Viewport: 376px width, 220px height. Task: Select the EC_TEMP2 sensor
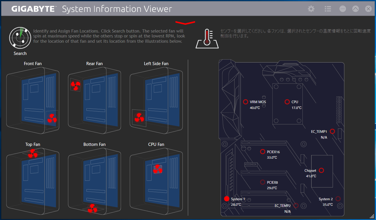click(x=296, y=205)
